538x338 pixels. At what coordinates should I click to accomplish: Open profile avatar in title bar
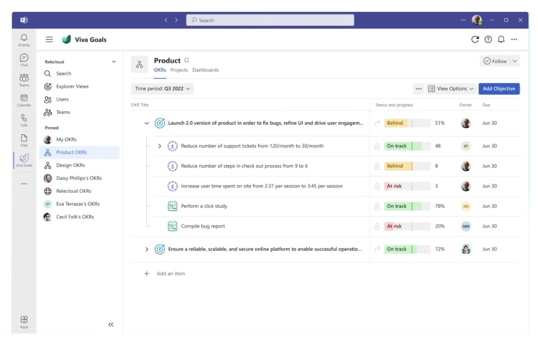tap(476, 20)
